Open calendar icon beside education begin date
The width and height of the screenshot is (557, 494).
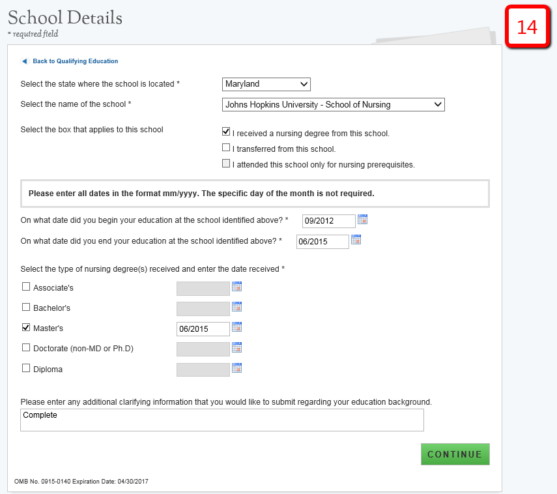click(x=362, y=220)
